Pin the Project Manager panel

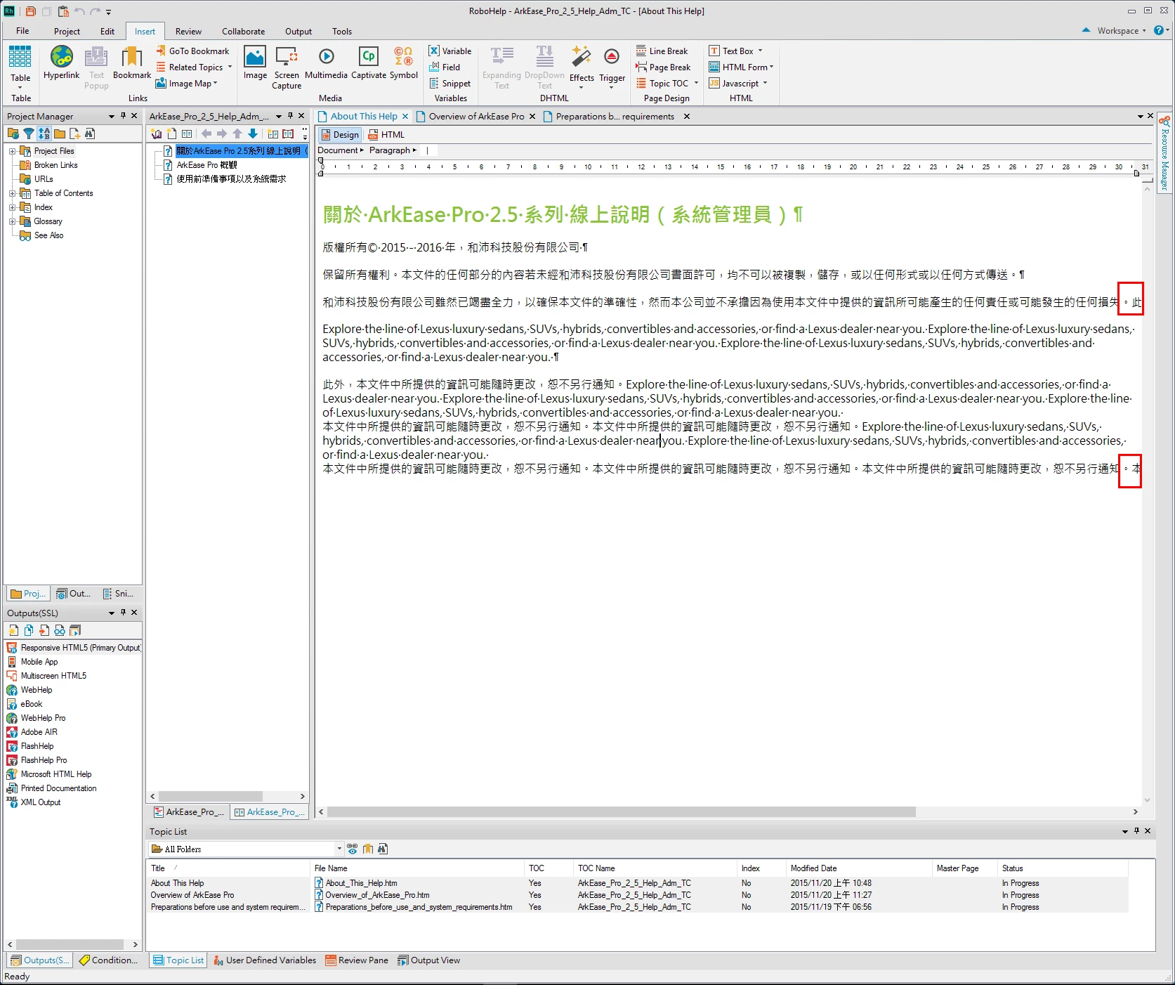123,116
